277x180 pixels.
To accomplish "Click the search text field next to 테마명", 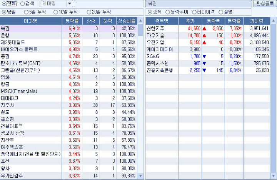I will (x=109, y=3).
